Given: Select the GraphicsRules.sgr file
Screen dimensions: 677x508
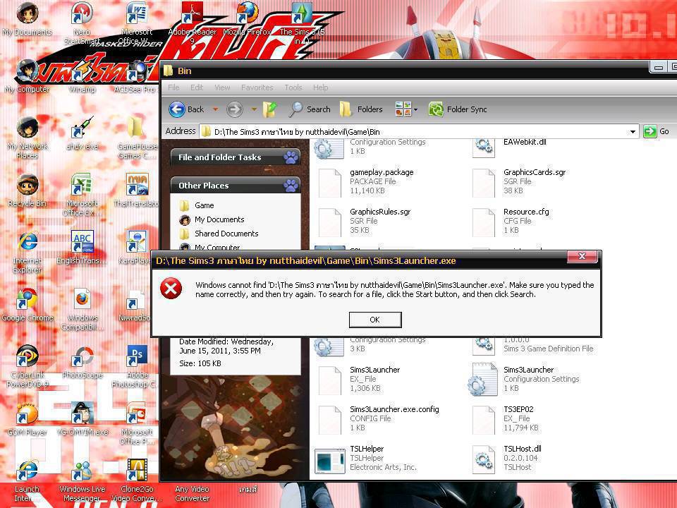Looking at the screenshot, I should coord(364,221).
